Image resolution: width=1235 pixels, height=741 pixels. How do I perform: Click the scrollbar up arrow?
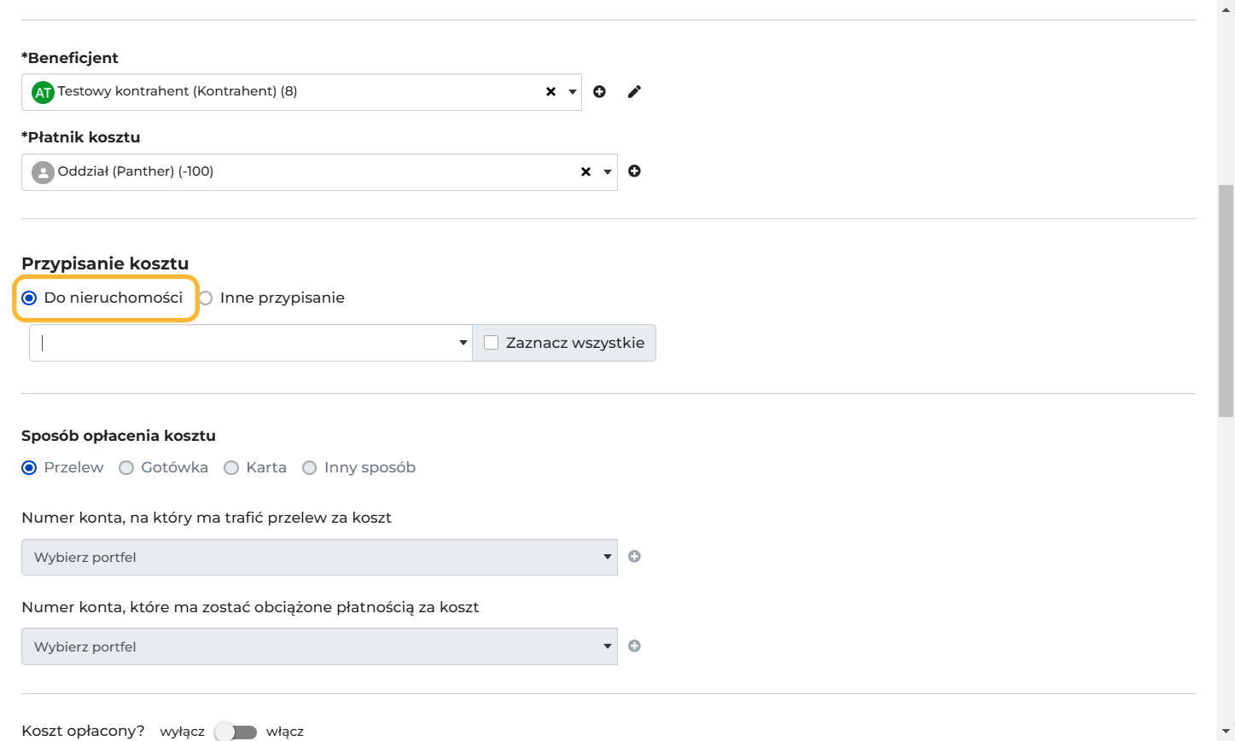(x=1226, y=9)
